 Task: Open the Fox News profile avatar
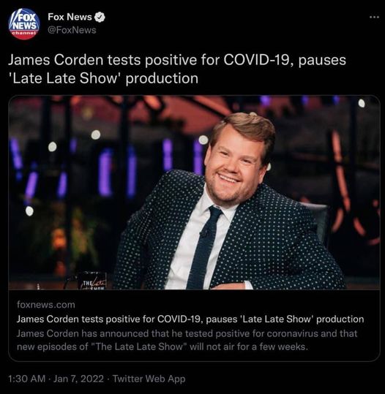24,24
